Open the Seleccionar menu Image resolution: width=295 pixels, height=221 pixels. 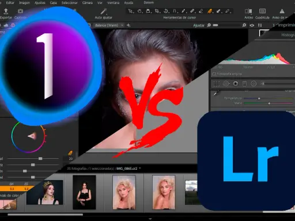(70, 3)
